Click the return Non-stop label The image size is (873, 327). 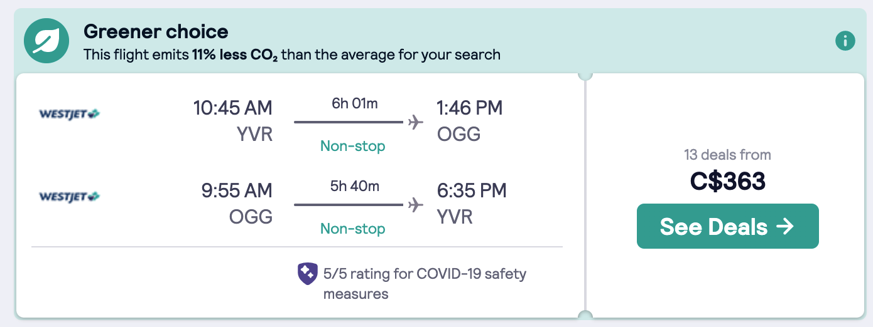click(x=352, y=229)
